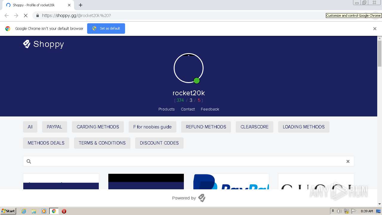Open Windows Media Player from taskbar
The width and height of the screenshot is (382, 215).
[44, 211]
